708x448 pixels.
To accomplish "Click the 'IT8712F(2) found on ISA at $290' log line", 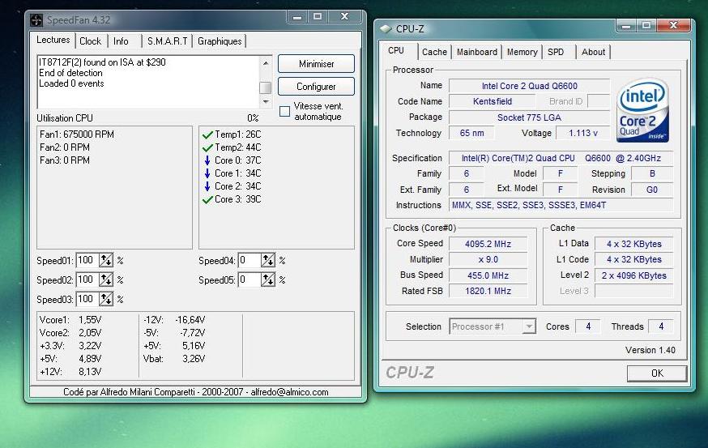I will coord(102,62).
